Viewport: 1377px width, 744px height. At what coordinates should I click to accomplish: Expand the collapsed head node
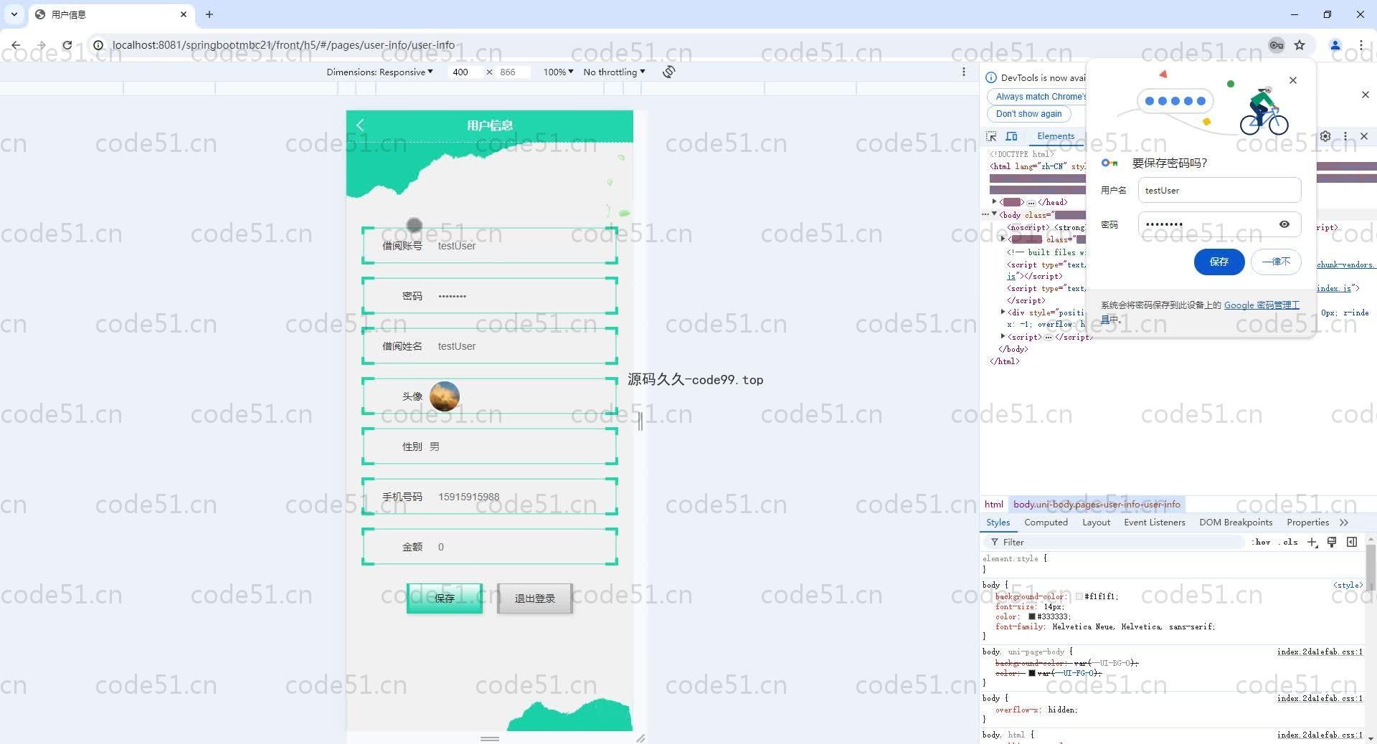coord(995,202)
